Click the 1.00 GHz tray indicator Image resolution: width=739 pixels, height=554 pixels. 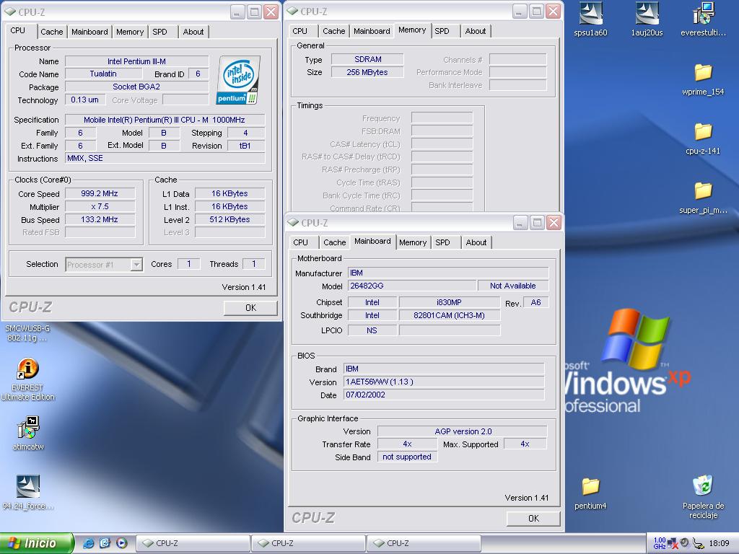660,543
